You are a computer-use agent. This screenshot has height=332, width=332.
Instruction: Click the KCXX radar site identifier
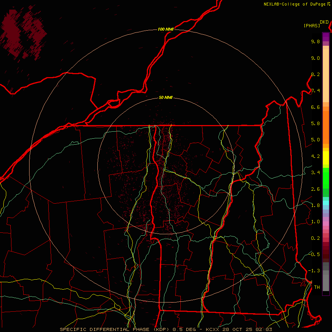[212, 329]
